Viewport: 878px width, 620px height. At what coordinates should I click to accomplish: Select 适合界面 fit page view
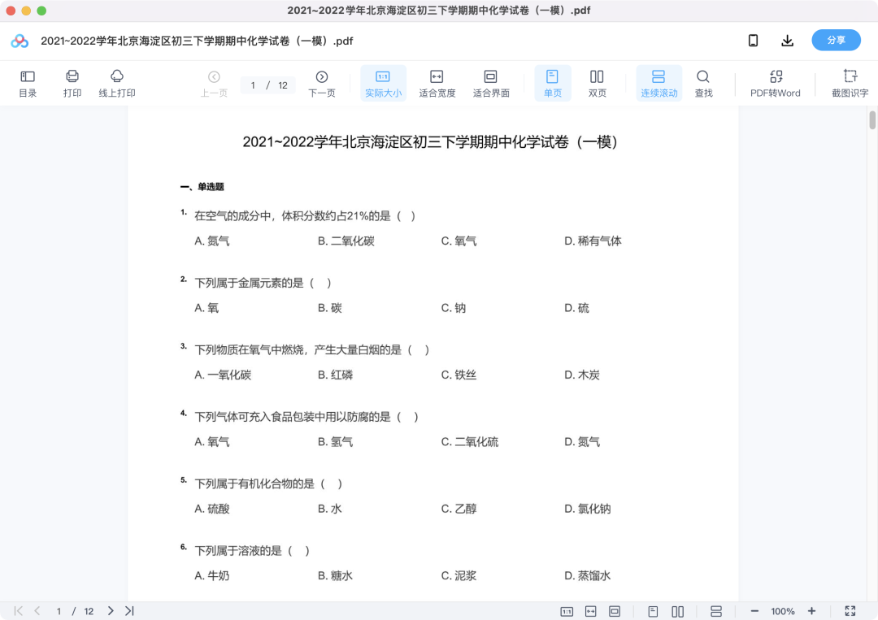[490, 84]
